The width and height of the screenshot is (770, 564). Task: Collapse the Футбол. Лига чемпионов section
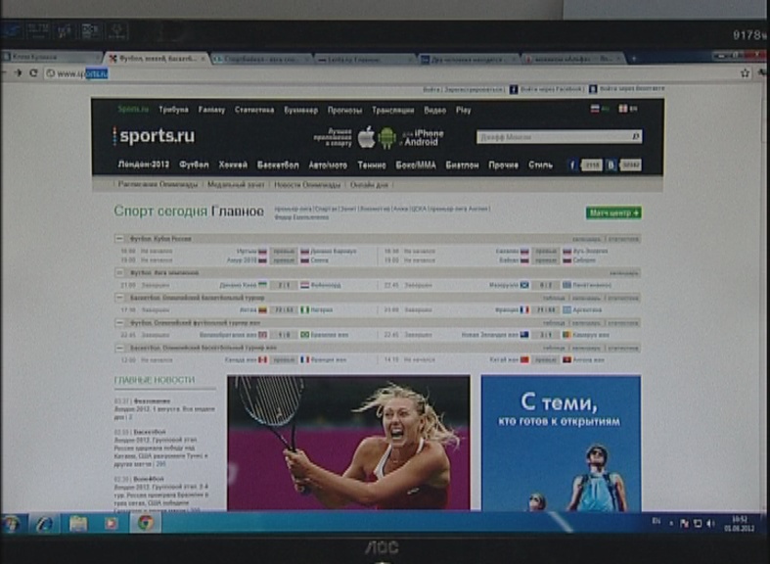(119, 272)
